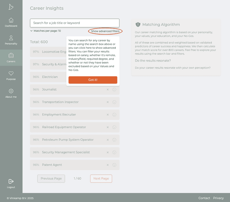Open the Journalist career entry
The width and height of the screenshot is (230, 202).
(x=75, y=89)
